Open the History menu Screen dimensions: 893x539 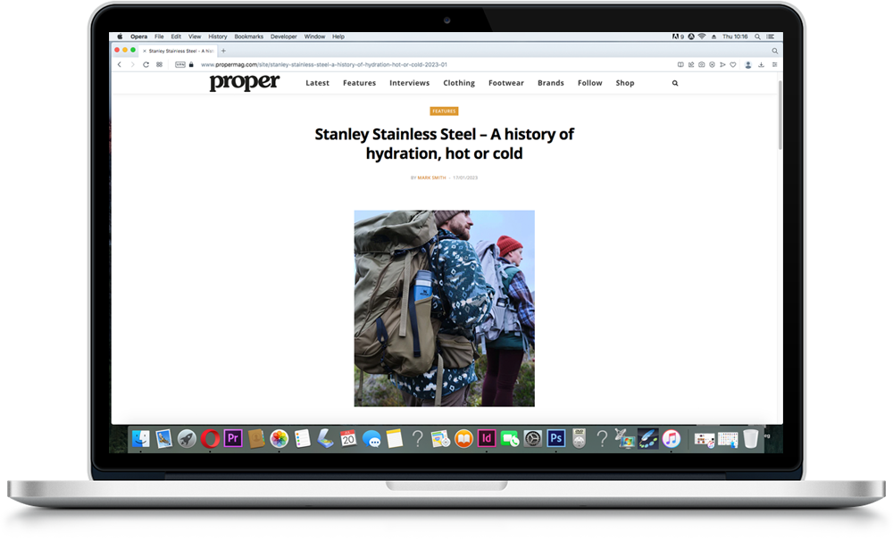[x=218, y=37]
